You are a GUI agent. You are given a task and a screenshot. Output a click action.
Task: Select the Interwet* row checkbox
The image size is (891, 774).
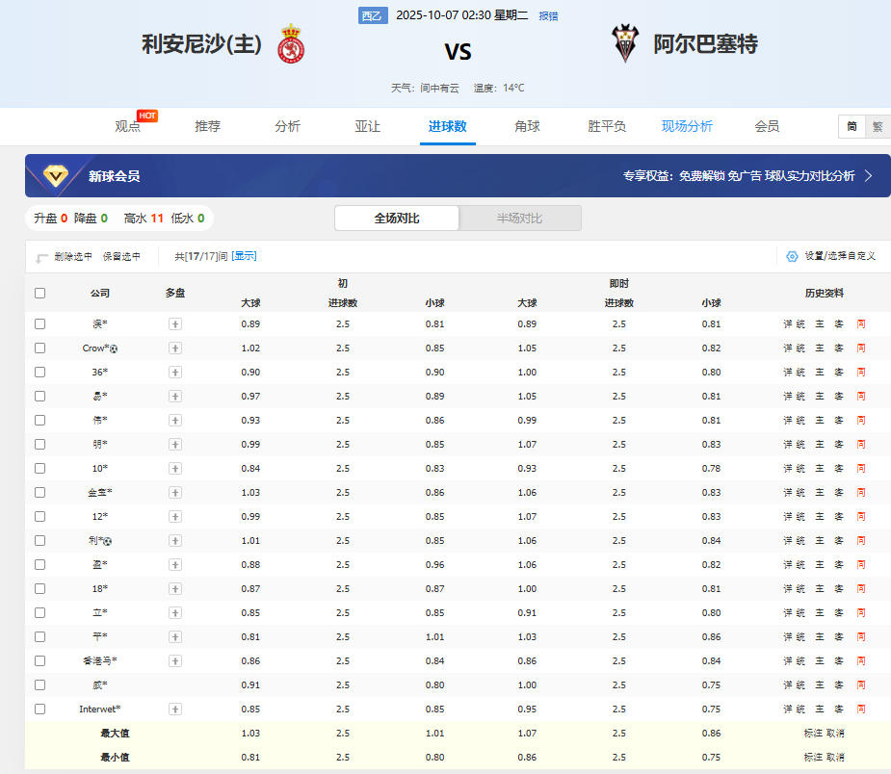(x=39, y=709)
